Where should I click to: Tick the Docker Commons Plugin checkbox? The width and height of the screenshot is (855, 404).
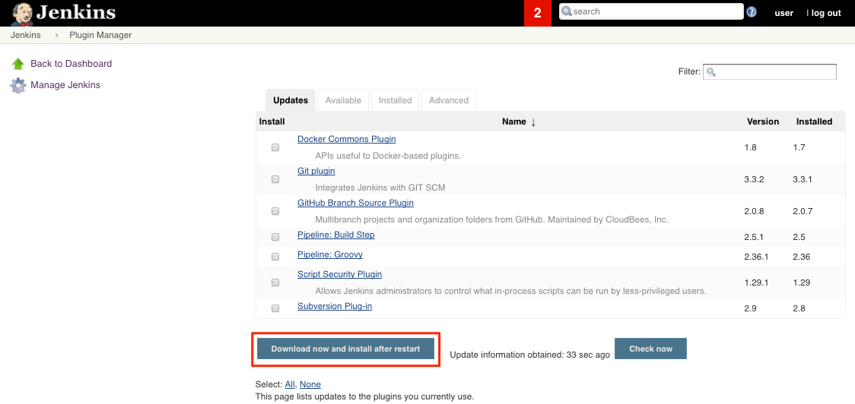275,147
